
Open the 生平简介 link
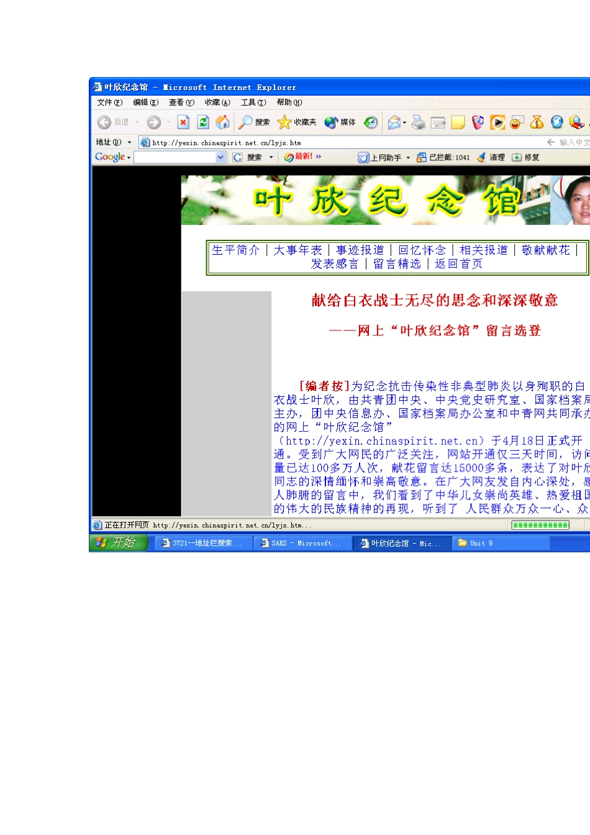[235, 250]
